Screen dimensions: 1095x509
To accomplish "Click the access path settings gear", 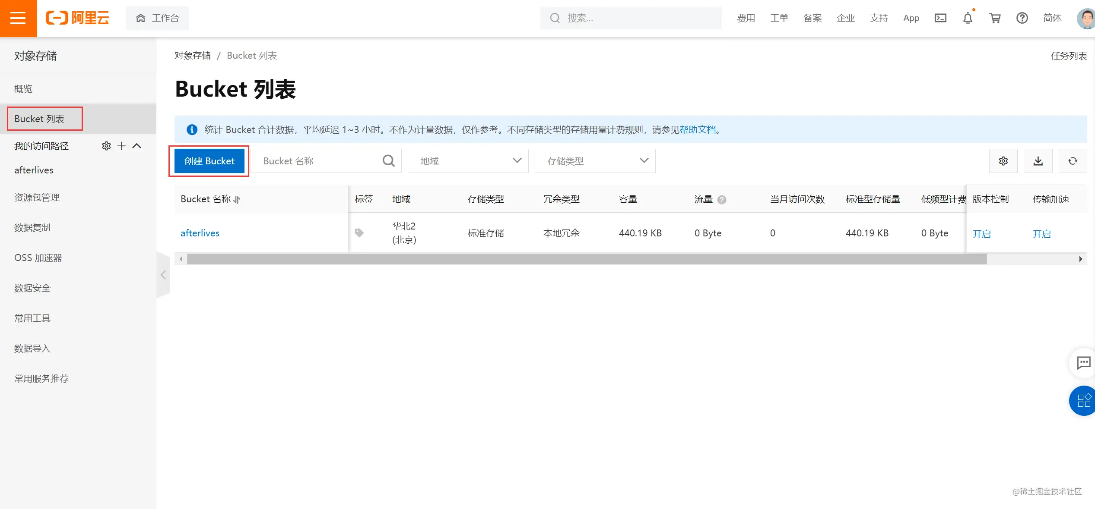I will (106, 146).
